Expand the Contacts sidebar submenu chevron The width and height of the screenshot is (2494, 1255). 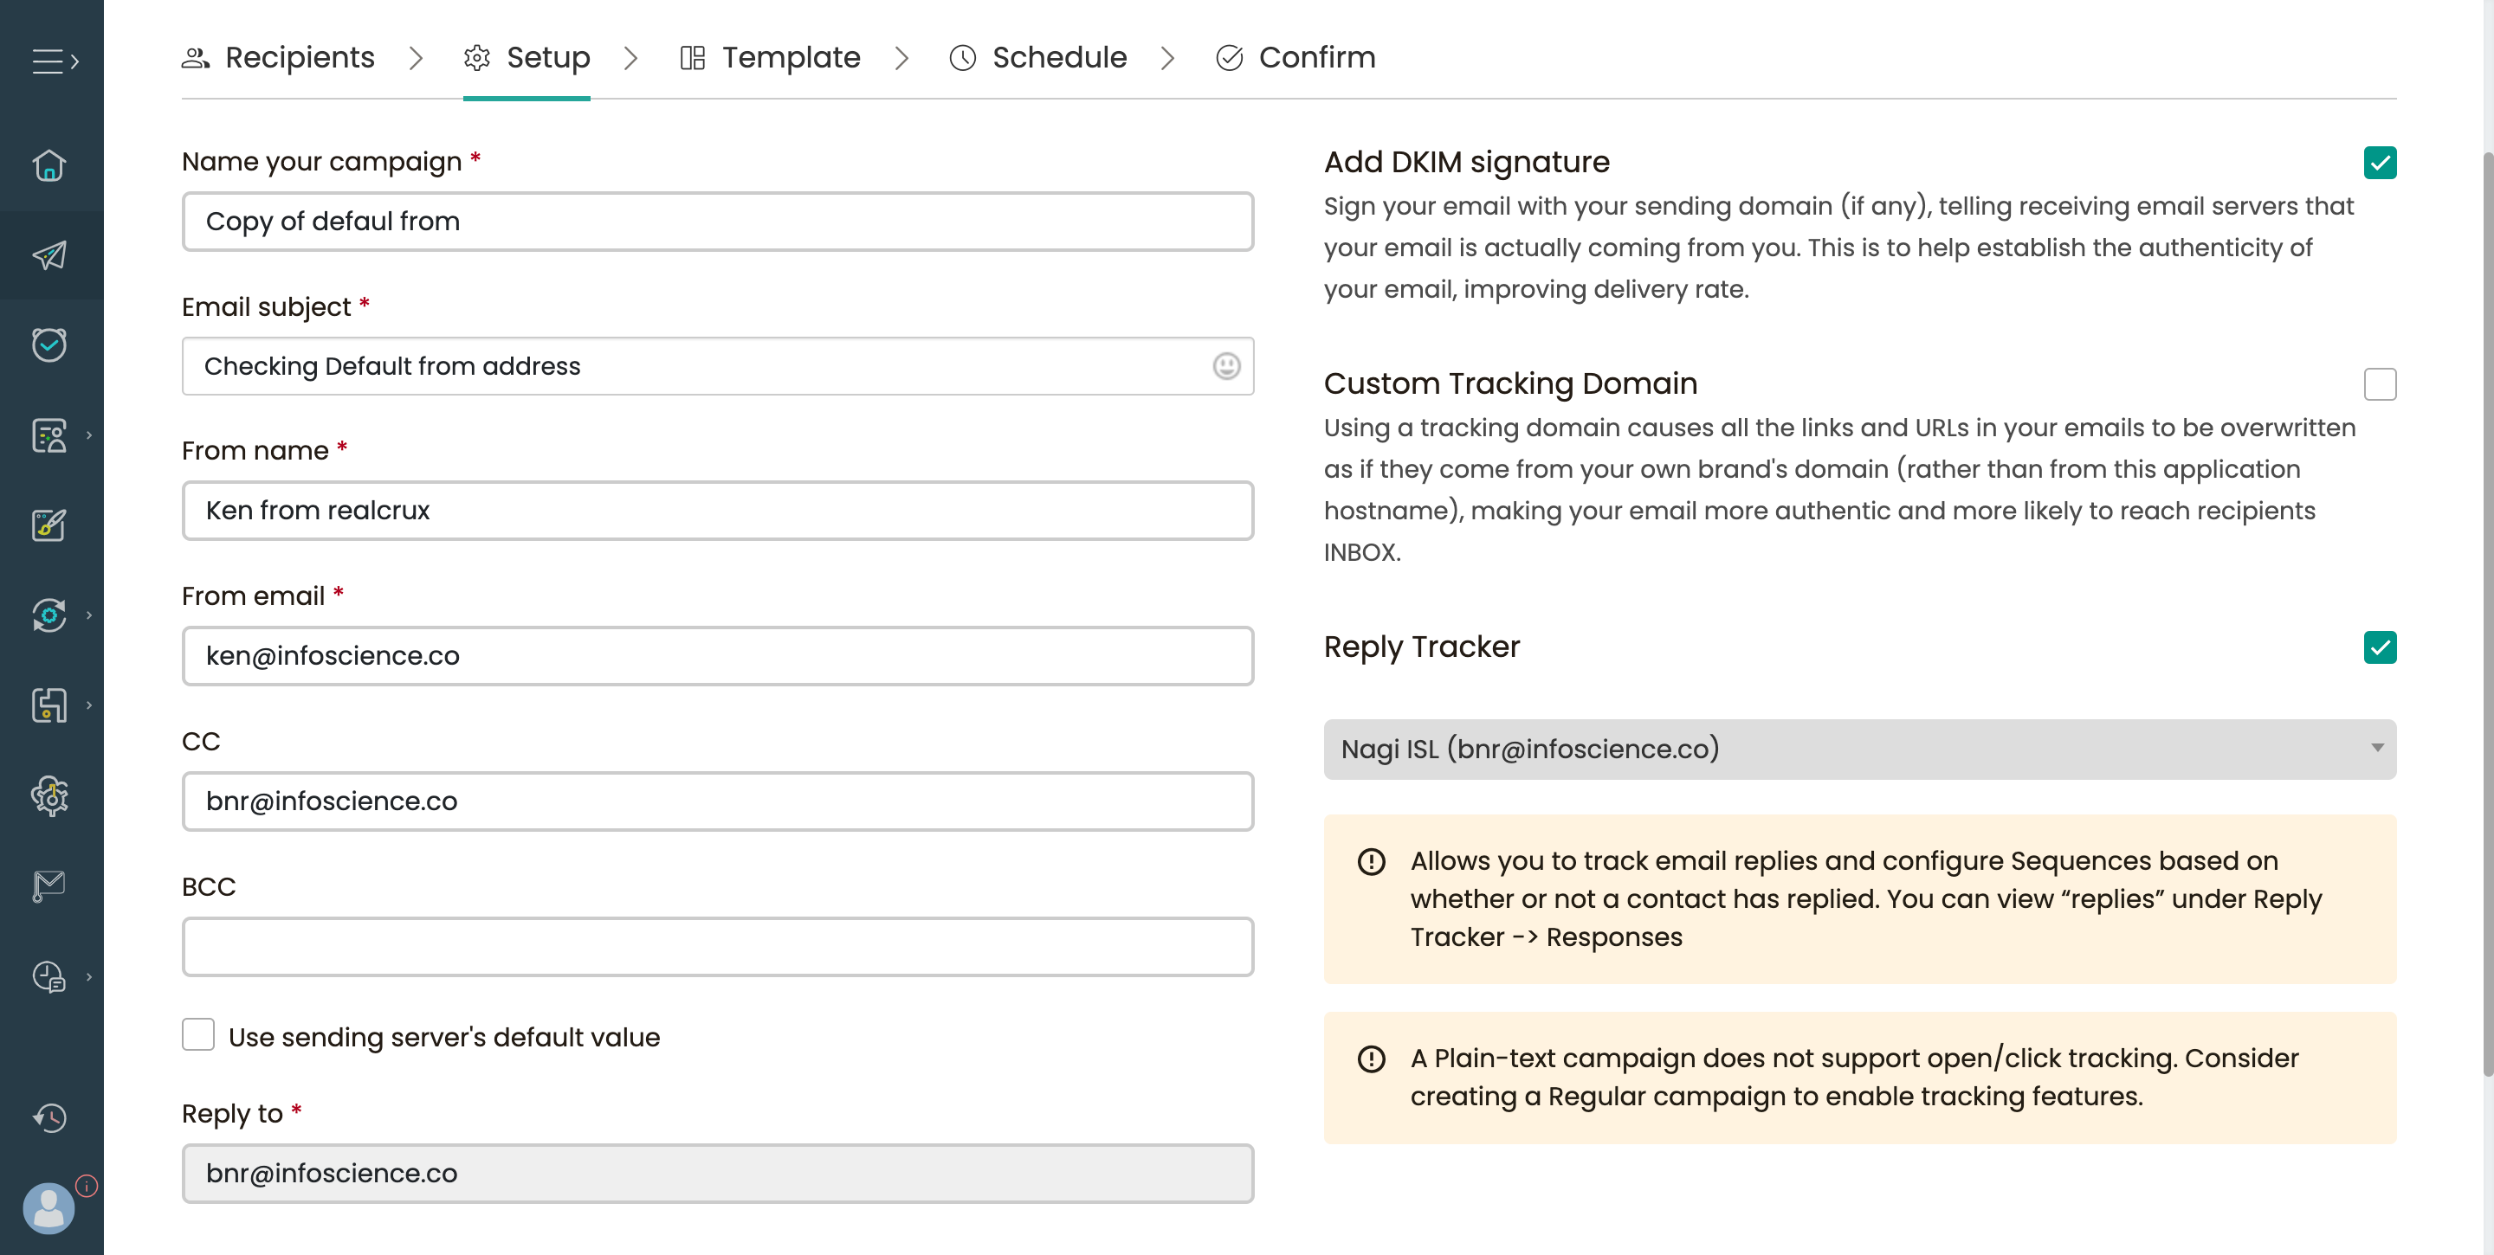[89, 435]
